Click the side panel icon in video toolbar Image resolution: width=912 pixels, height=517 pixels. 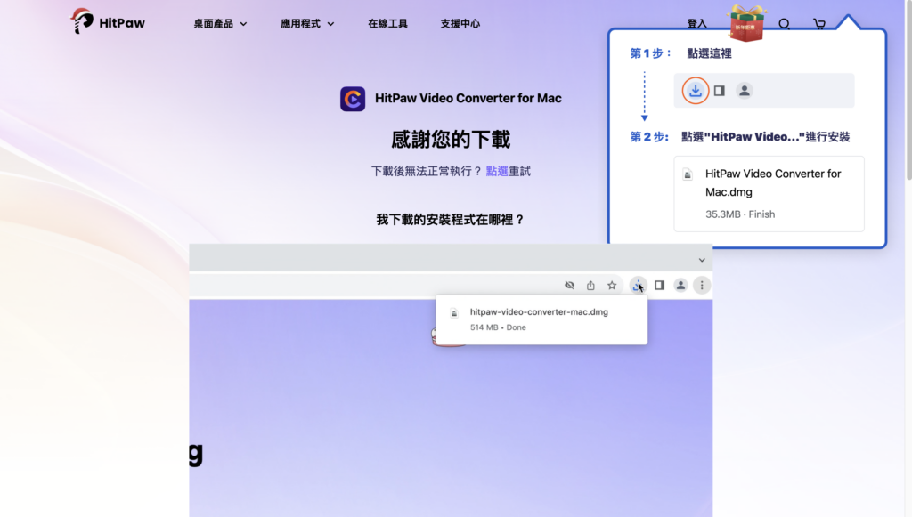(x=659, y=286)
